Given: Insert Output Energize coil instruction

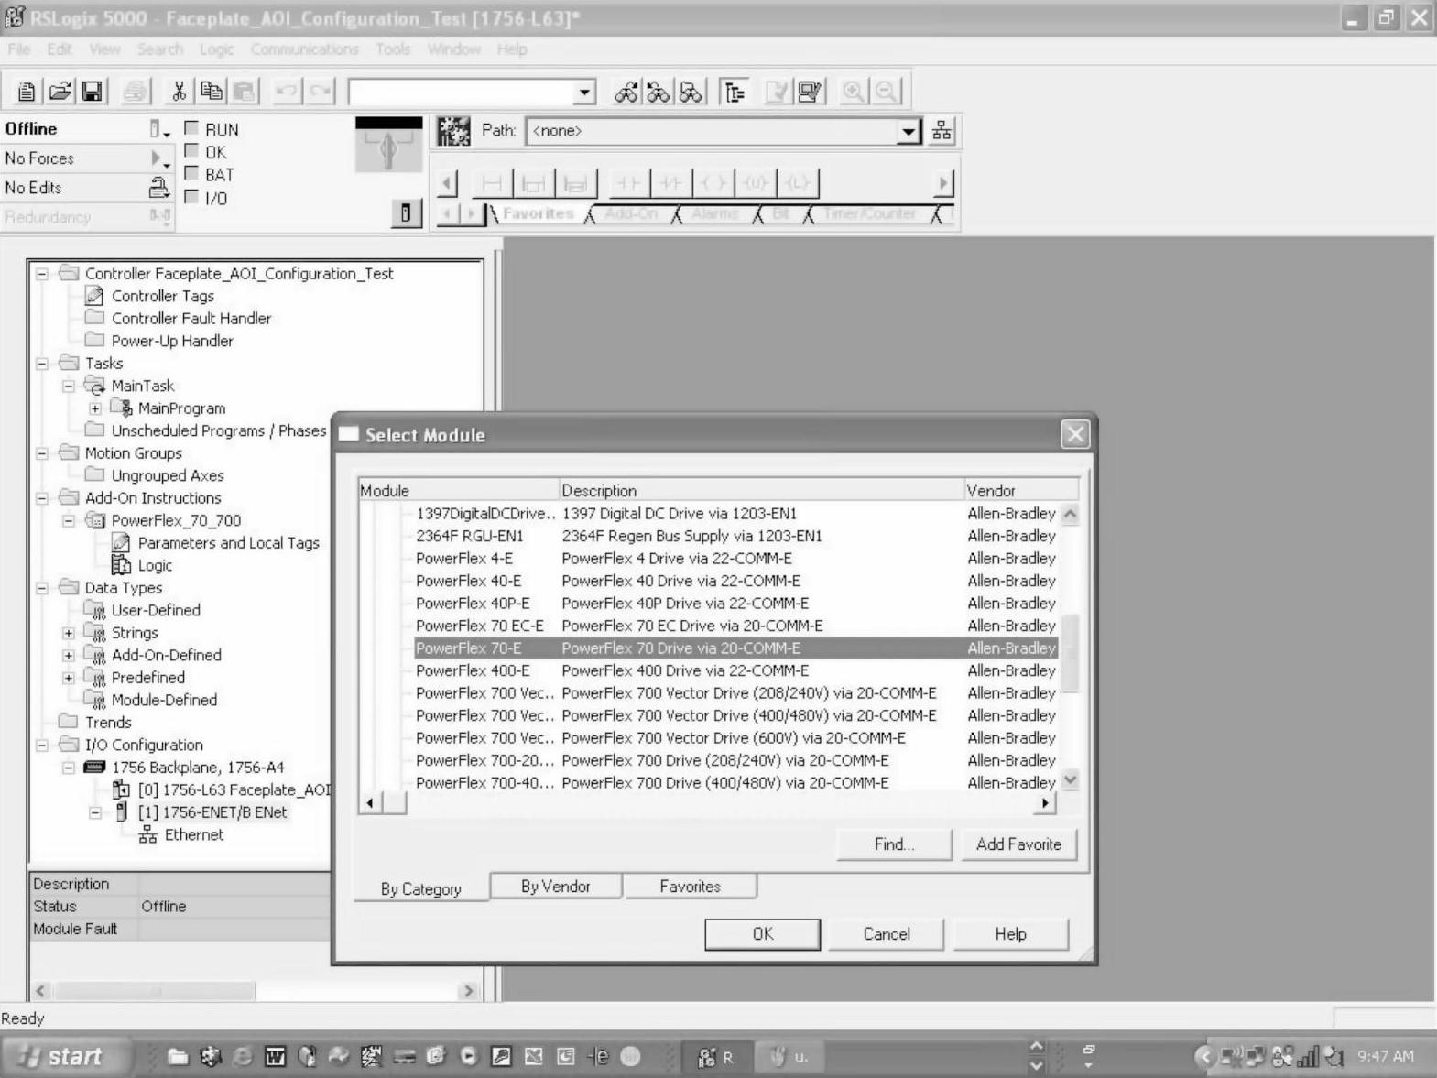Looking at the screenshot, I should (713, 183).
